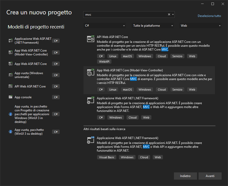Open the search history dropdown arrow
Image resolution: width=228 pixels, height=186 pixels.
coord(173,14)
